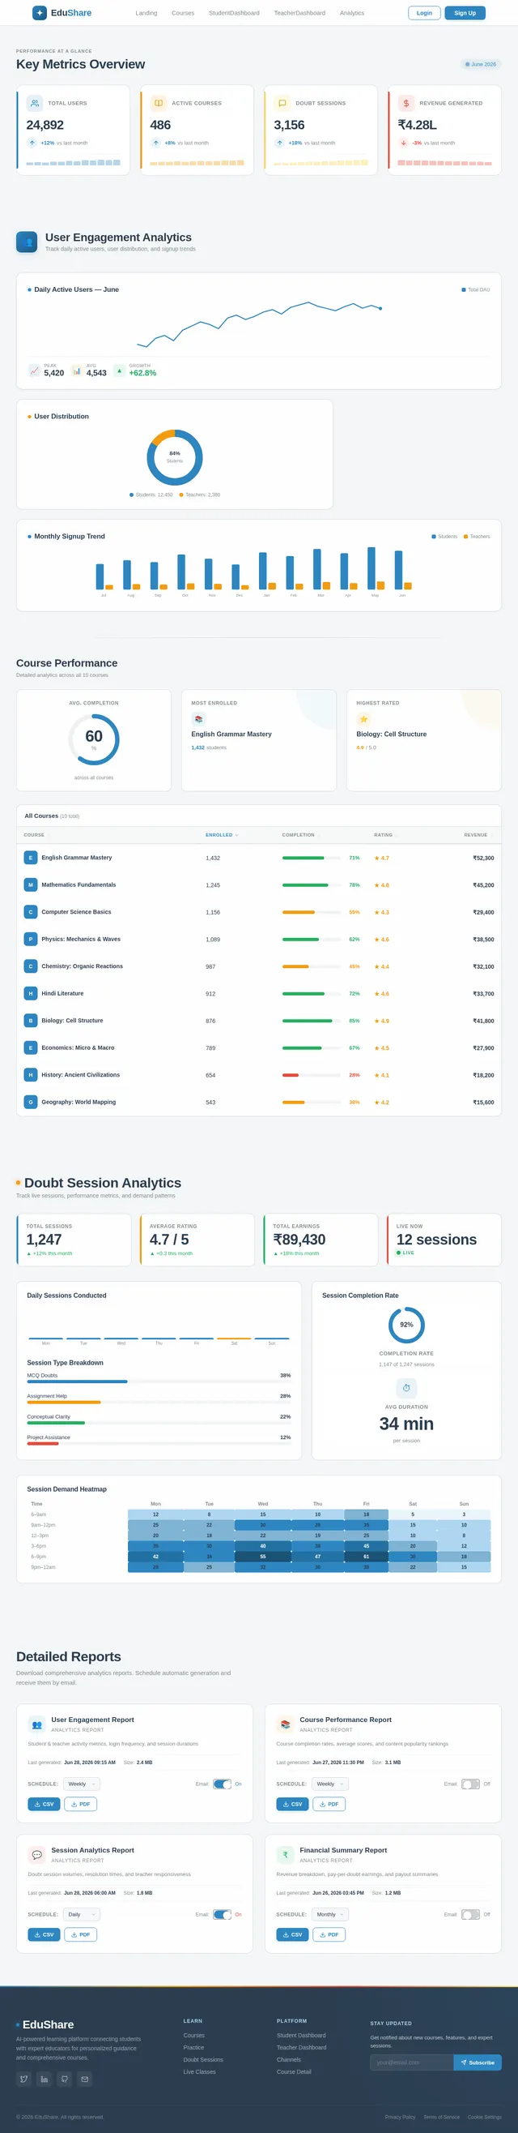Click the newsletter email input field
The image size is (518, 2133).
[x=411, y=2062]
